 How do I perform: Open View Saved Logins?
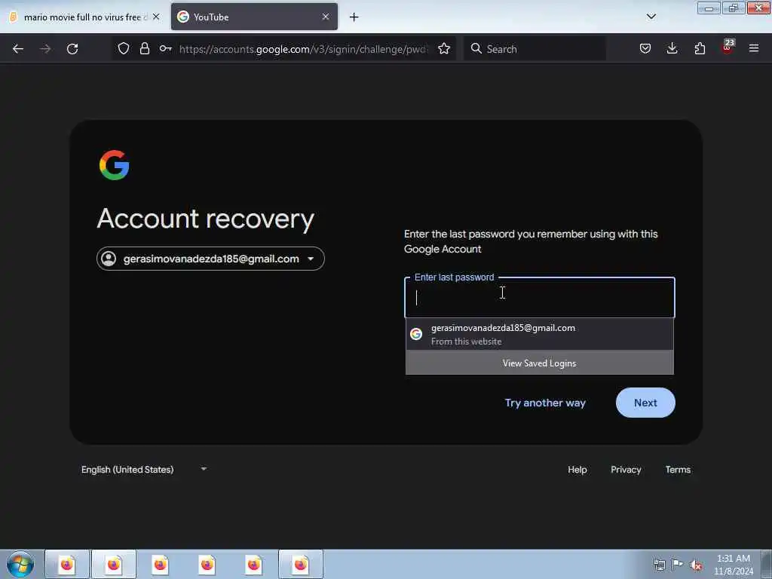pos(540,363)
